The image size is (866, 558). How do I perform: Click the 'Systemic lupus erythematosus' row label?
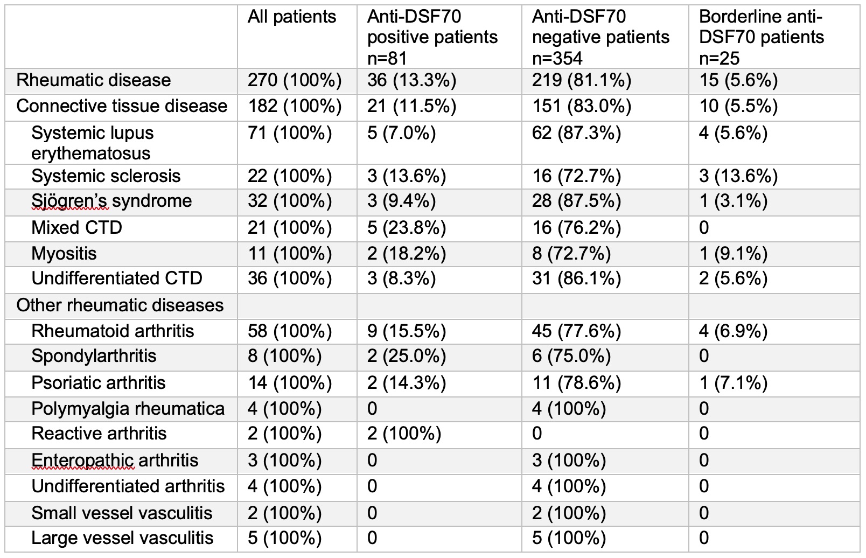click(x=92, y=143)
